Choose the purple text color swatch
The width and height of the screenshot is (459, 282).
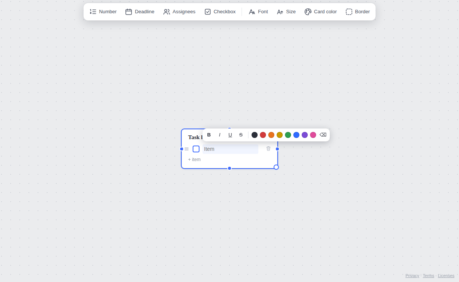305,135
